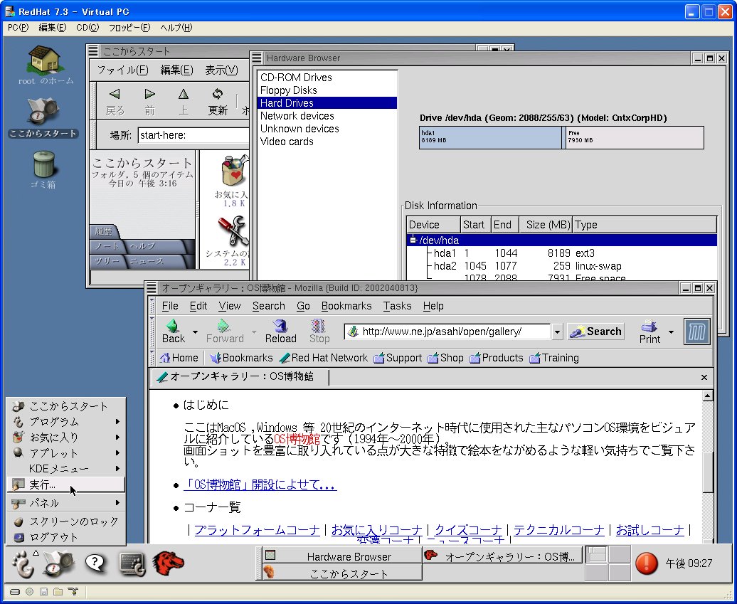The image size is (737, 604).
Task: Open the ファイル menu in Nautilus
Action: tap(122, 70)
